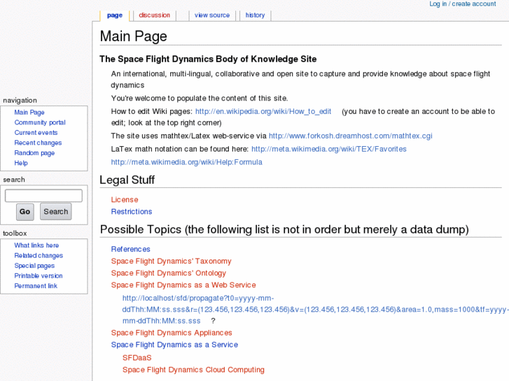Open the License page link
The image size is (509, 381).
[x=125, y=200]
